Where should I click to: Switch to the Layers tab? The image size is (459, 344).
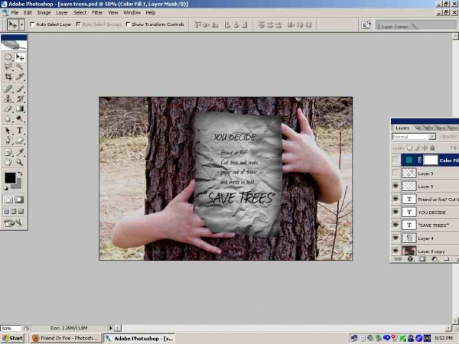tap(402, 128)
